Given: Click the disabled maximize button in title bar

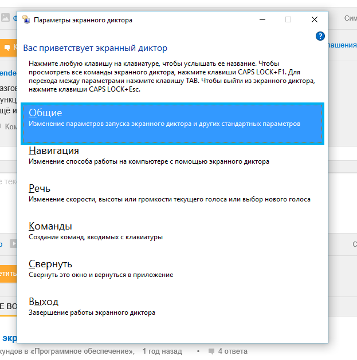Looking at the screenshot, I should [x=288, y=19].
